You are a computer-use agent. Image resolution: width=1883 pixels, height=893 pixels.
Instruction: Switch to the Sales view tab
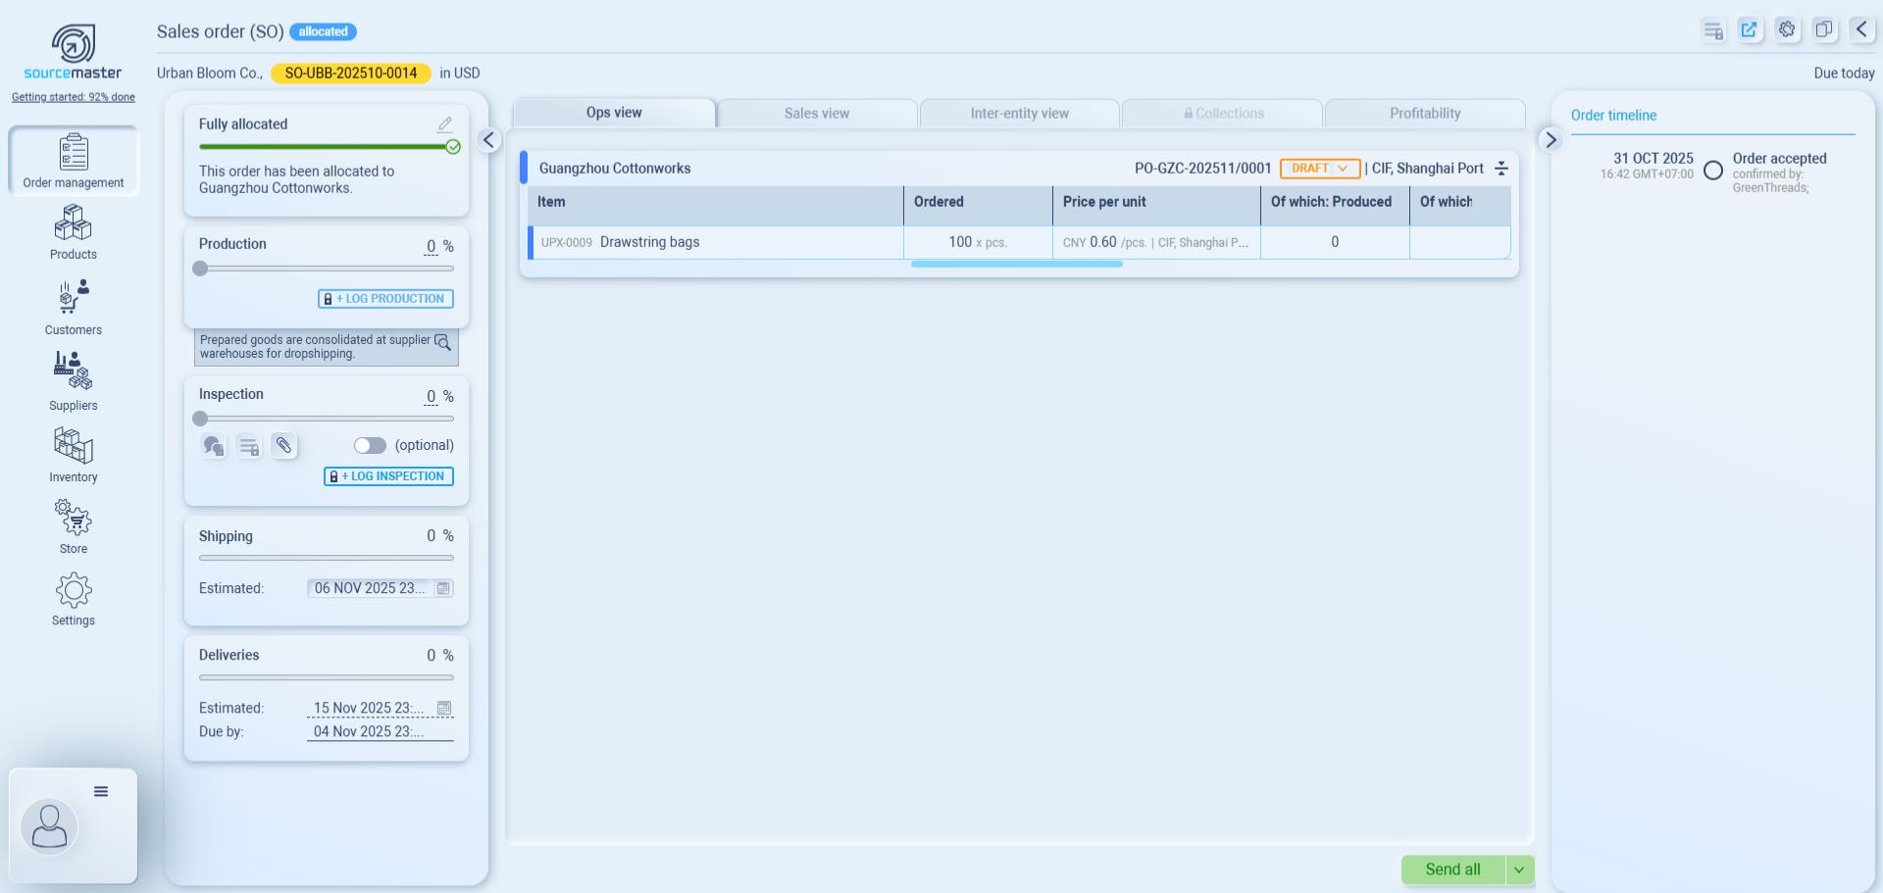coord(817,114)
